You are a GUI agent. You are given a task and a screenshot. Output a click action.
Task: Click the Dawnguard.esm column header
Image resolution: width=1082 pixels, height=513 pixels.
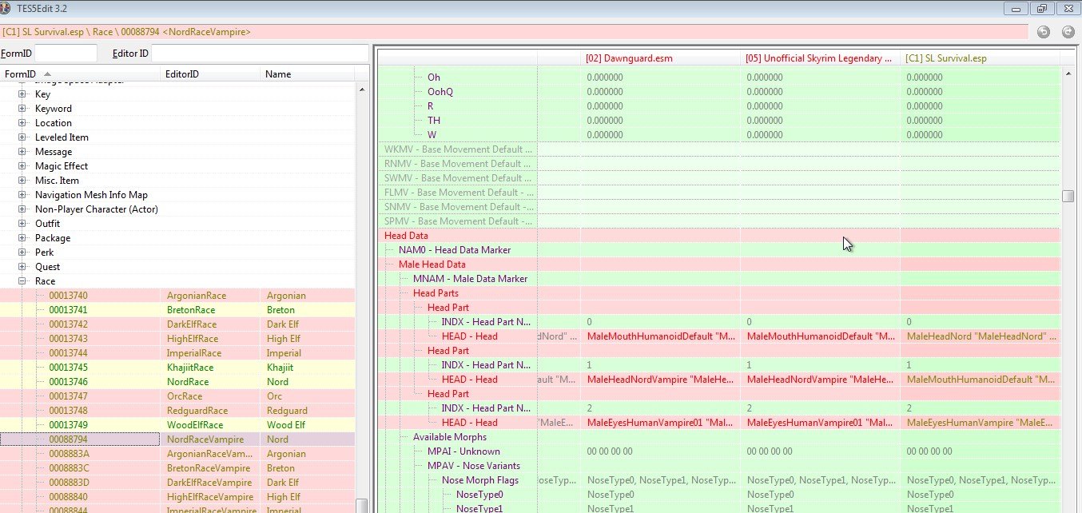(660, 58)
